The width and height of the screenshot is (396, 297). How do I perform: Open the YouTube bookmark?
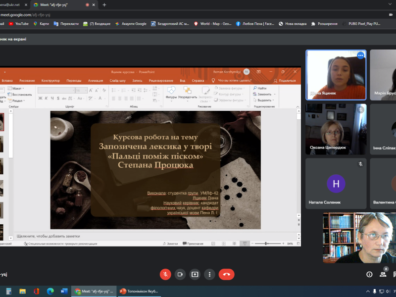click(19, 23)
